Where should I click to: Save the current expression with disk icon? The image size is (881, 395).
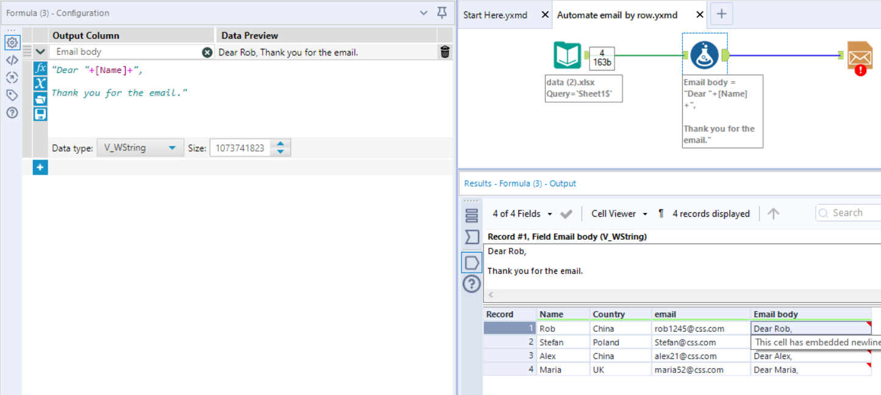[40, 114]
